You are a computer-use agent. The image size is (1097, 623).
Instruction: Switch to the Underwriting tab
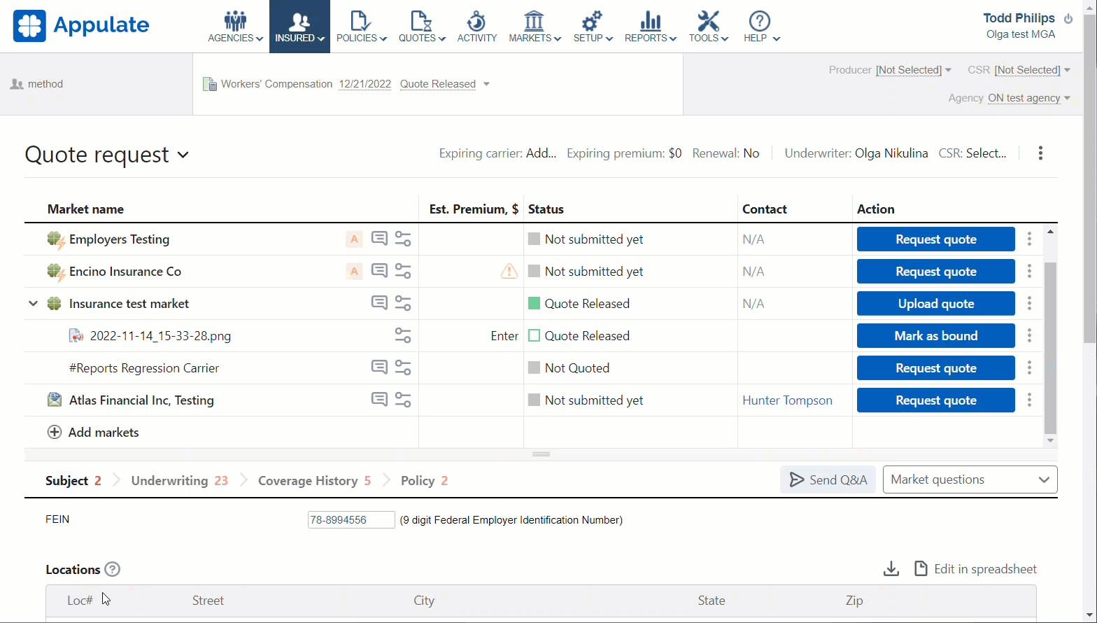[x=180, y=481]
